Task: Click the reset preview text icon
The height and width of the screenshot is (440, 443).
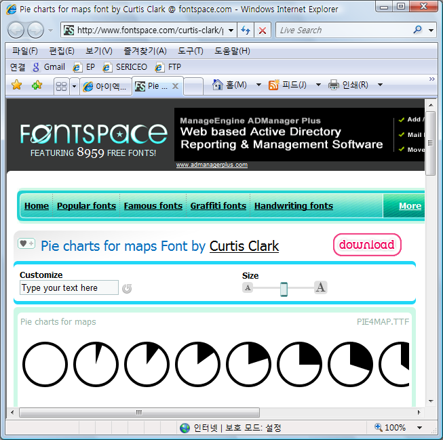Action: [x=127, y=288]
